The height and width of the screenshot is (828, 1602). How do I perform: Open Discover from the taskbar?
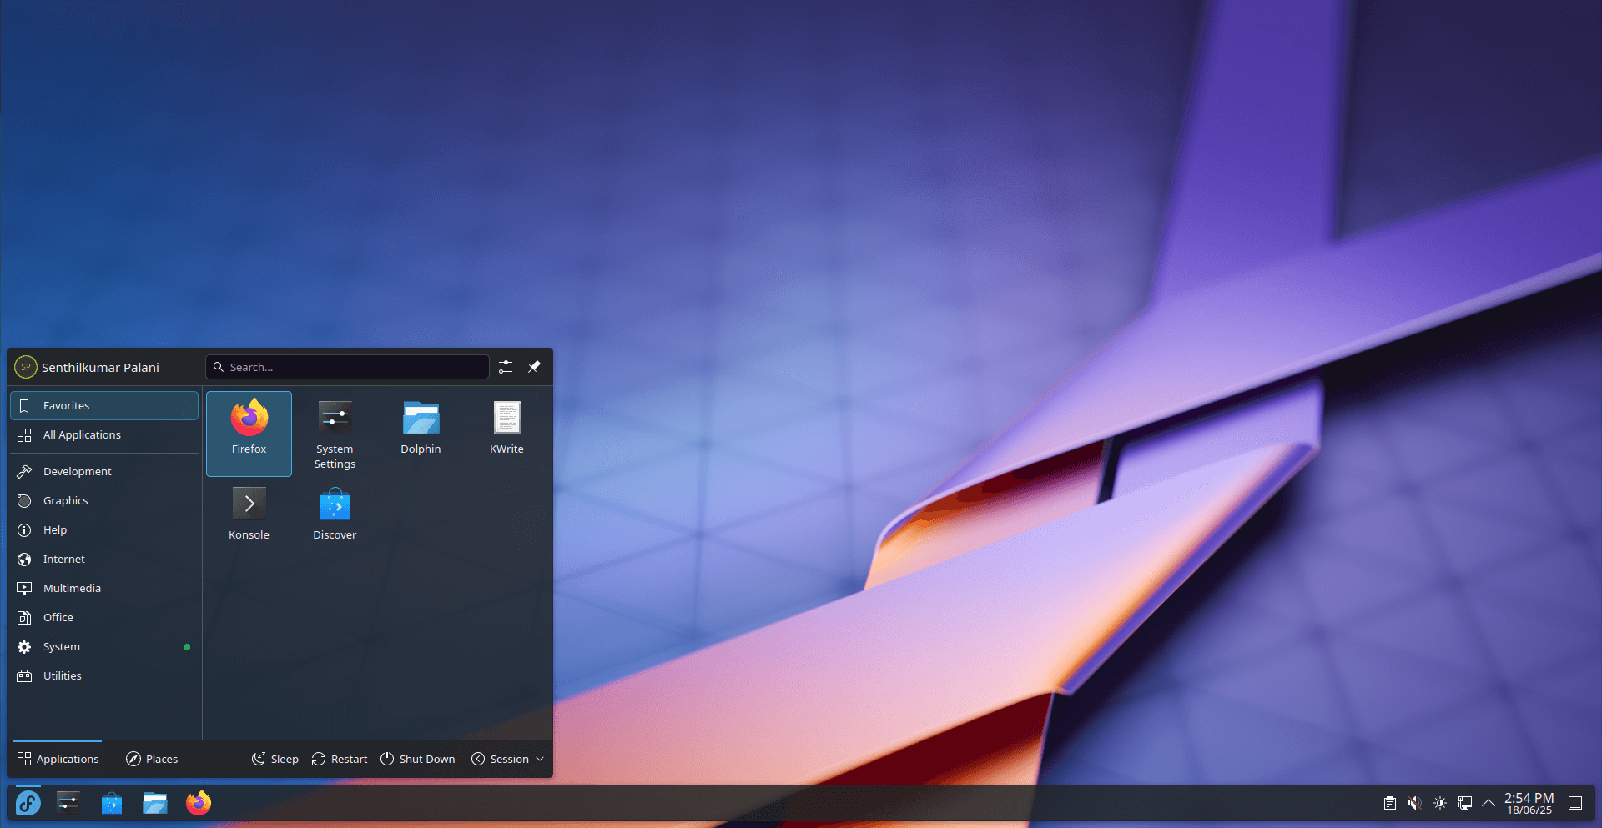coord(112,803)
